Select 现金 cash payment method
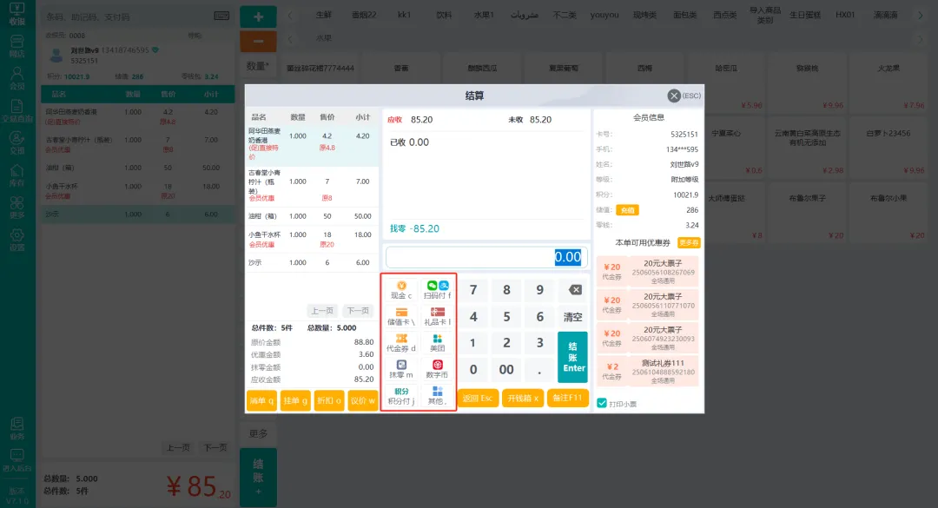 tap(400, 290)
